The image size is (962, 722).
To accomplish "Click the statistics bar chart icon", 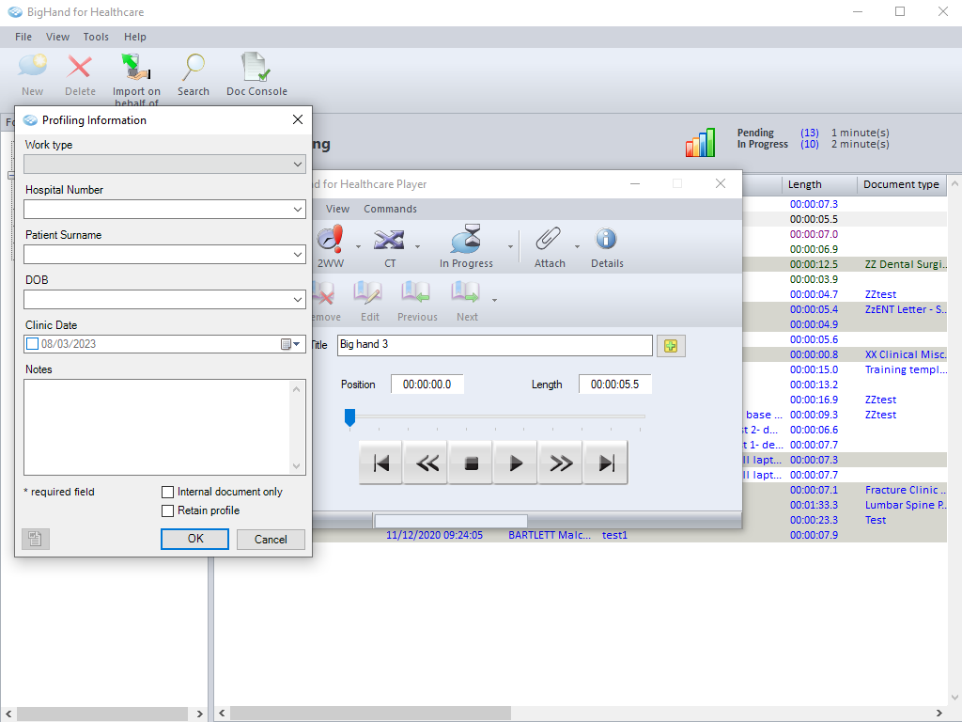I will pos(700,143).
